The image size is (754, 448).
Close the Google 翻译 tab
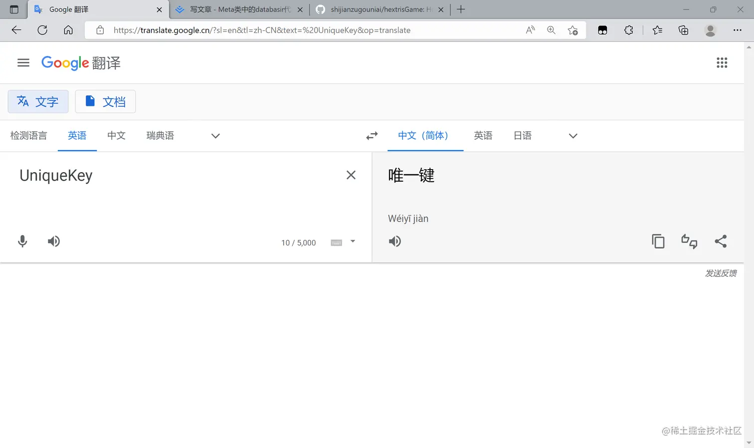159,9
